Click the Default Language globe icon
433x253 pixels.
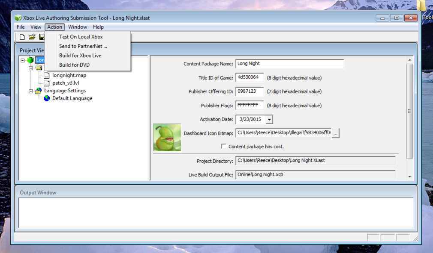coord(47,98)
